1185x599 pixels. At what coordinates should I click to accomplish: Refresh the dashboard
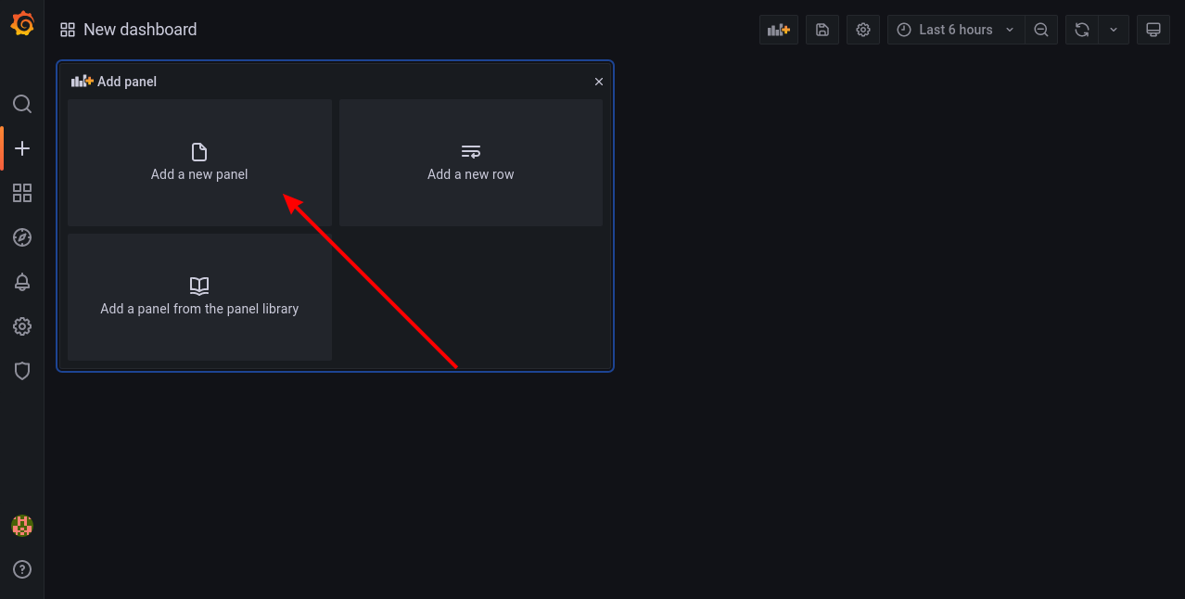click(1082, 30)
